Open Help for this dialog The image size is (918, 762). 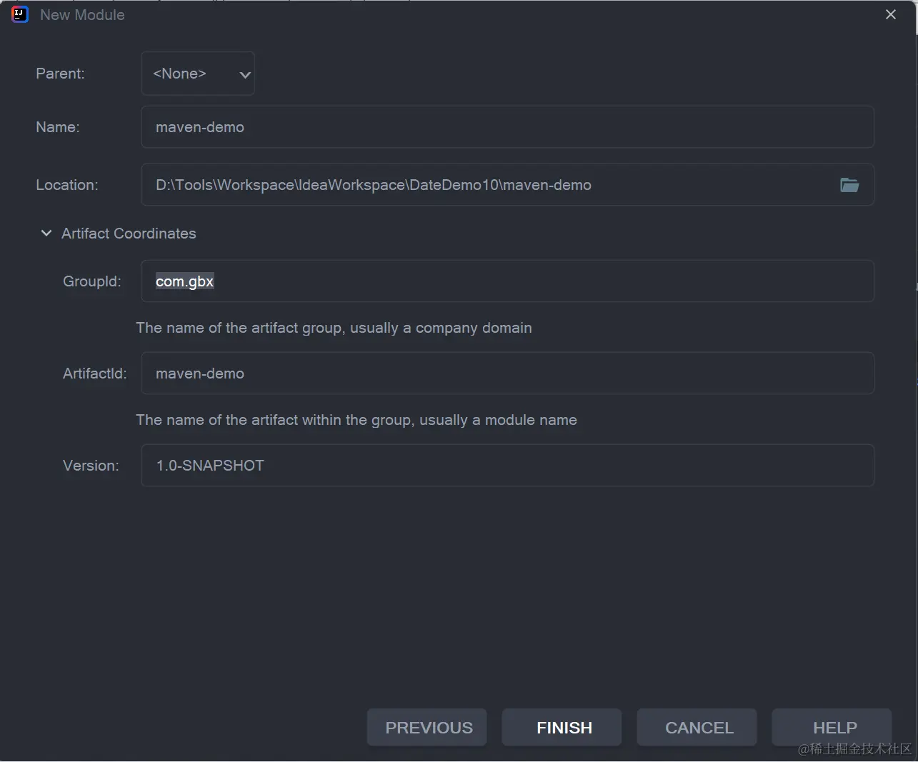832,727
